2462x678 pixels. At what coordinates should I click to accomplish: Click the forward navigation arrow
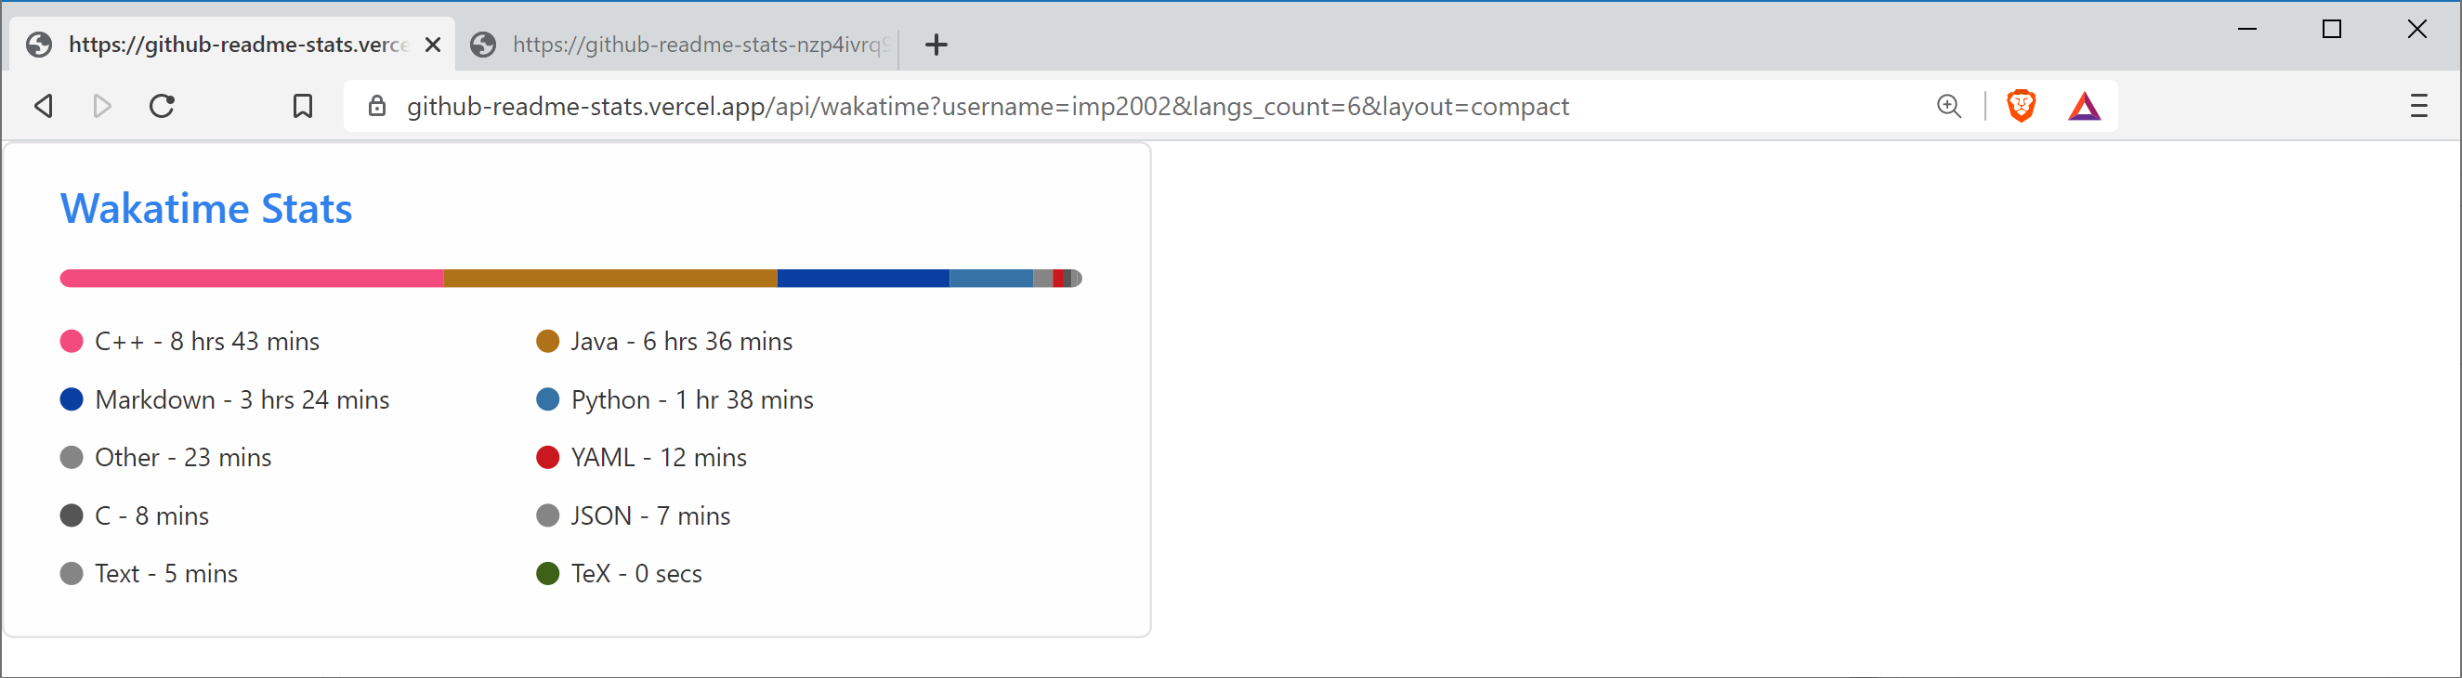pos(102,106)
